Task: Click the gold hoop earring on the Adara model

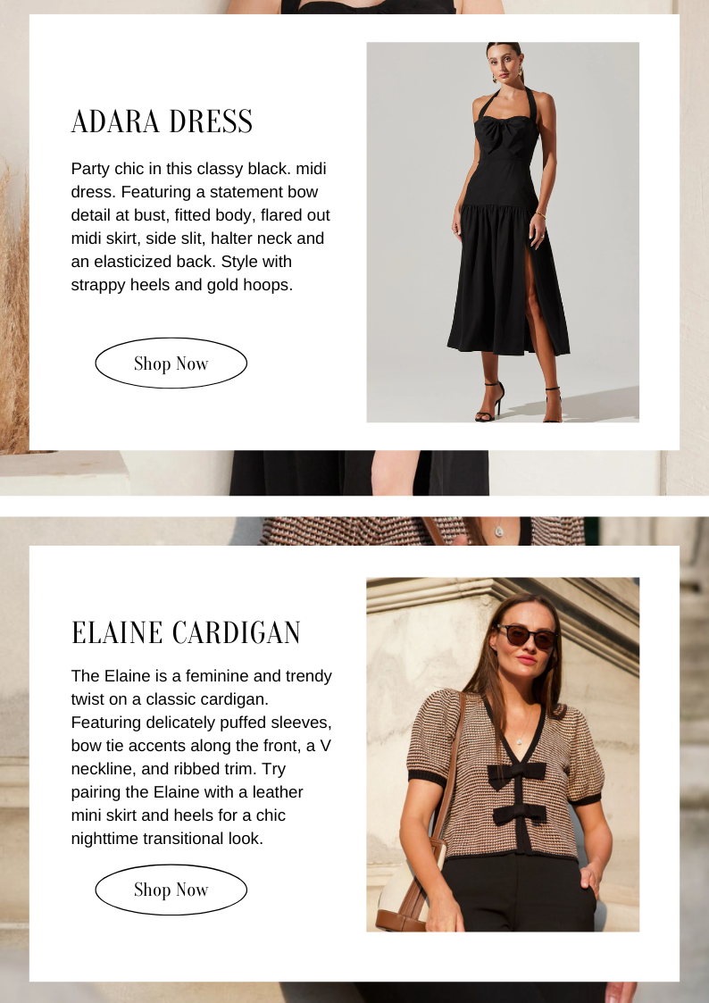Action: click(494, 78)
